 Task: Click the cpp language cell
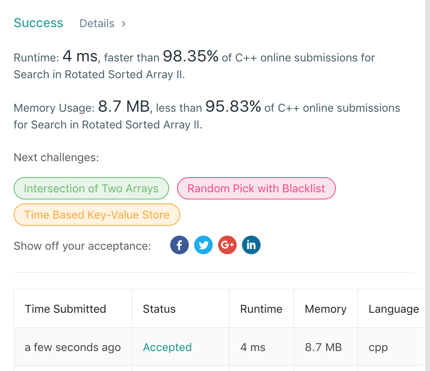[378, 347]
